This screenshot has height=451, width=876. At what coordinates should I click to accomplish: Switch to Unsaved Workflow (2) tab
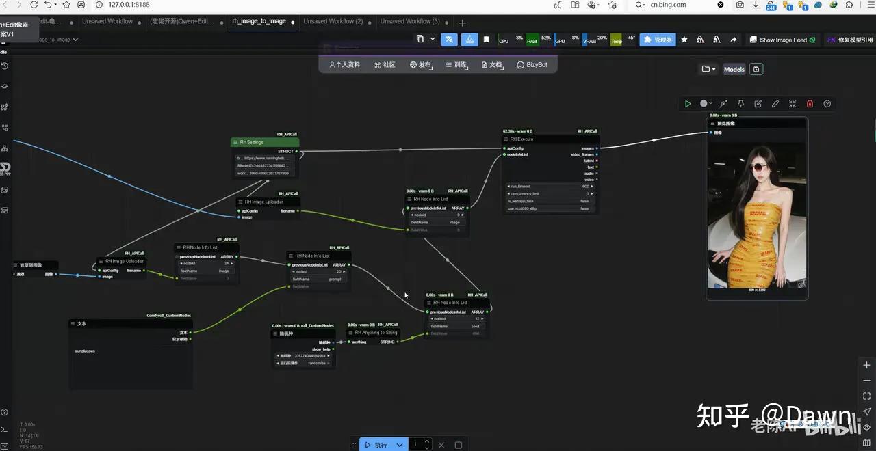coord(333,21)
